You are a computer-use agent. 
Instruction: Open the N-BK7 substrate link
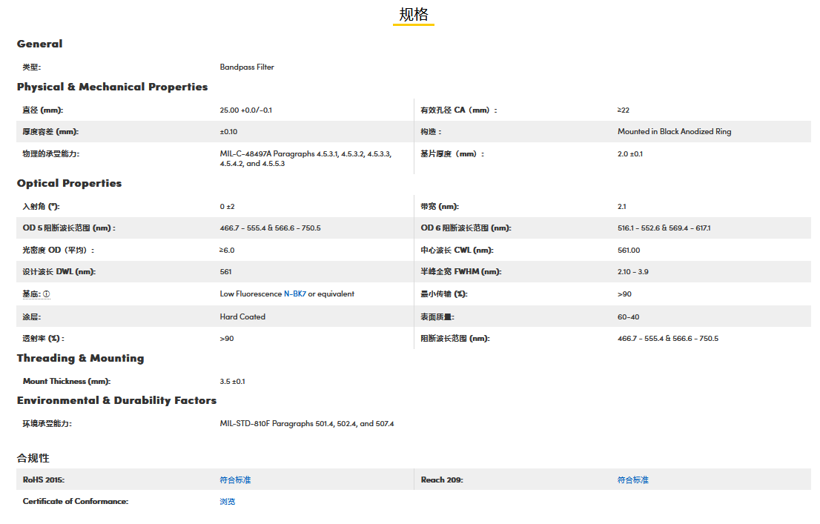pos(295,294)
